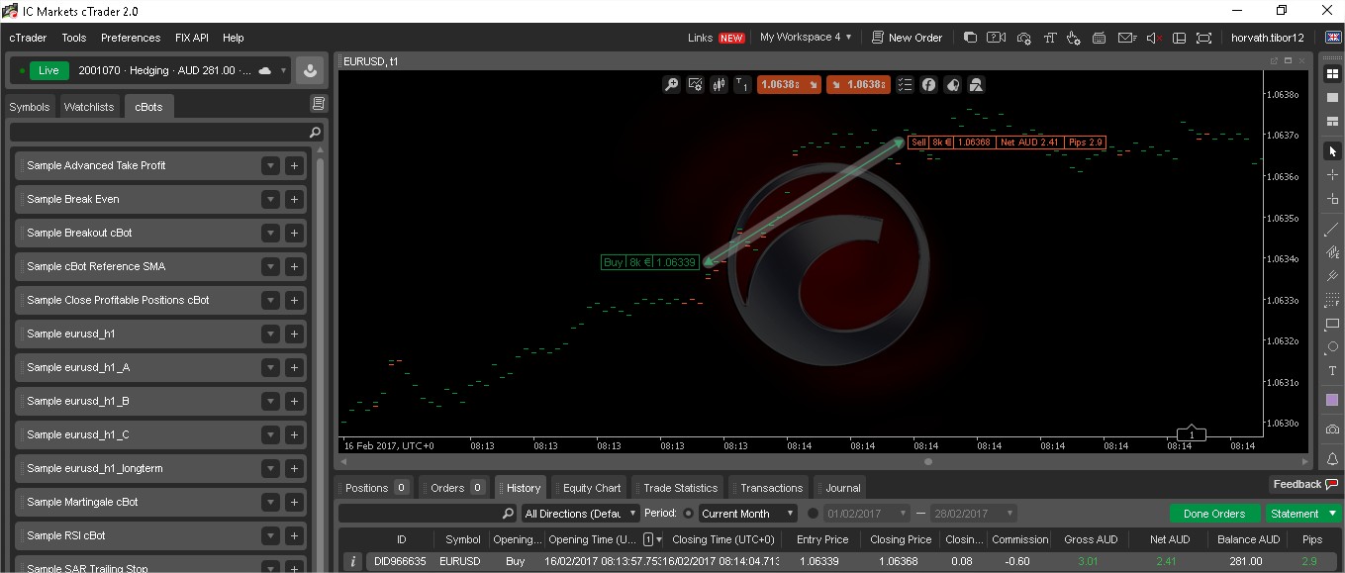Select the ellipse drawing tool

click(1332, 347)
